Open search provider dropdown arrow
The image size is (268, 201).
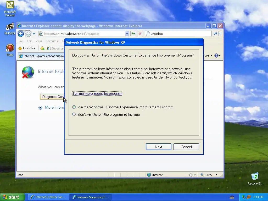[x=220, y=33]
